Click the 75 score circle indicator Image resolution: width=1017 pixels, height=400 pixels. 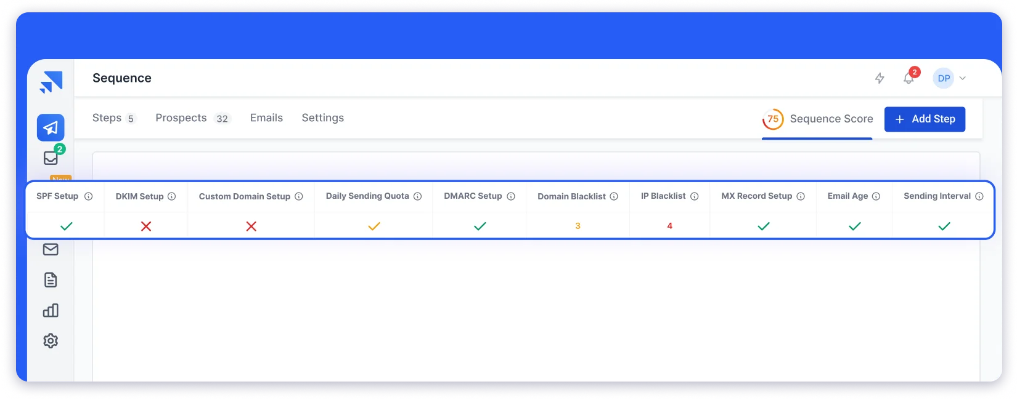tap(773, 119)
